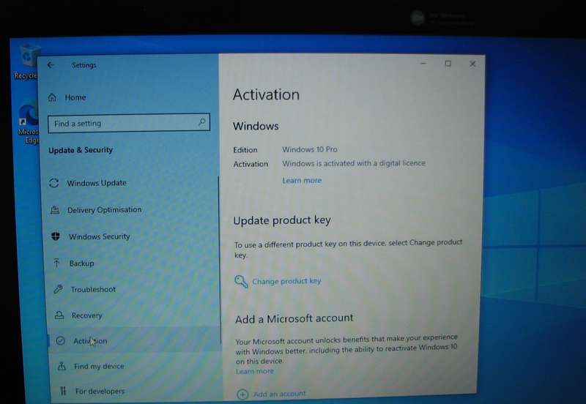Click the Windows Update refresh icon
This screenshot has width=586, height=404.
tap(53, 183)
